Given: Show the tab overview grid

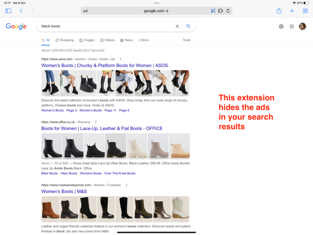Looking at the screenshot, I should point(305,11).
